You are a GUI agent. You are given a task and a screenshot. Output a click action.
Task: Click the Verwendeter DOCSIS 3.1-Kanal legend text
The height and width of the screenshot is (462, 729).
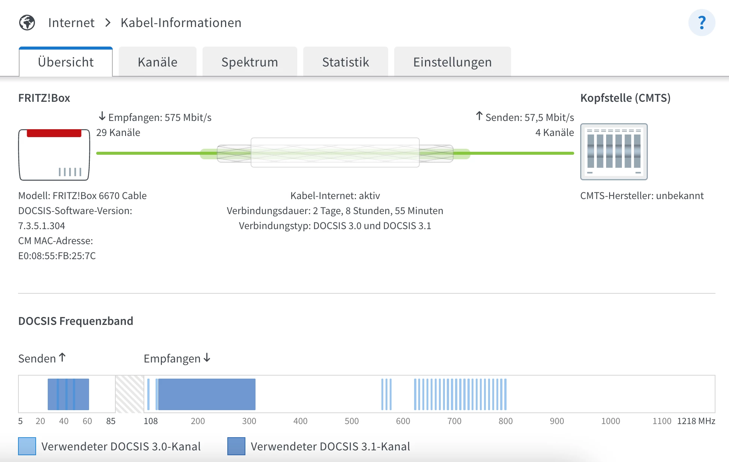[330, 446]
